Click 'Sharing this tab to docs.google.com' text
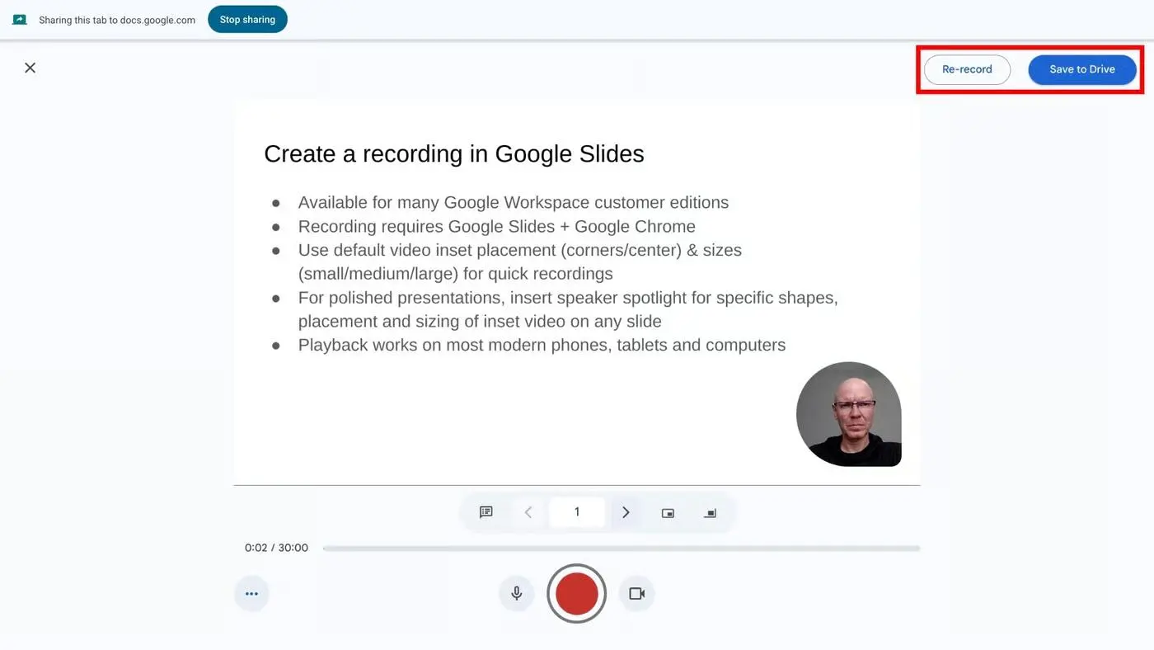The height and width of the screenshot is (650, 1154). (117, 20)
